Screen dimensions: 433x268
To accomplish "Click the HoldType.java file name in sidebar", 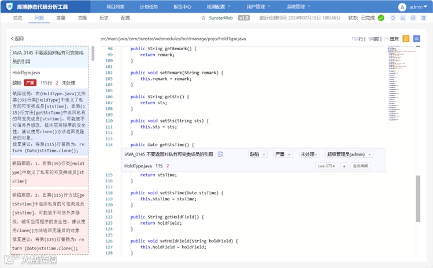I will point(26,73).
